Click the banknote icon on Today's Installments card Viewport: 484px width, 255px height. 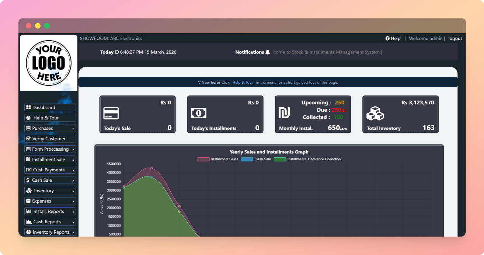coord(199,113)
